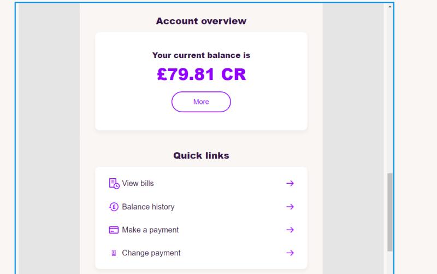The height and width of the screenshot is (274, 437).
Task: Click the Quick links heading
Action: 201,155
